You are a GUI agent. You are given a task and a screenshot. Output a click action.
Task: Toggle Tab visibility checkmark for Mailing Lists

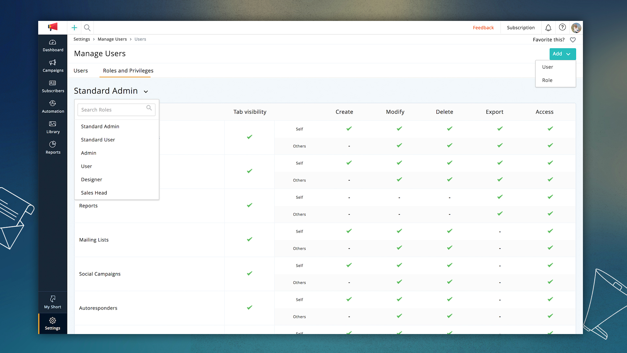coord(249,239)
